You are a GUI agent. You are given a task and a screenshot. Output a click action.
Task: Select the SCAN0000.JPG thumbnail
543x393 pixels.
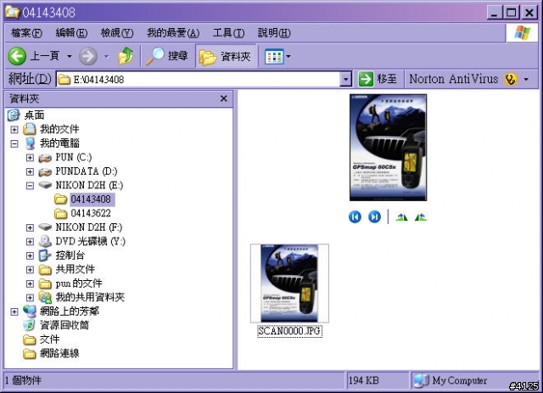click(289, 284)
